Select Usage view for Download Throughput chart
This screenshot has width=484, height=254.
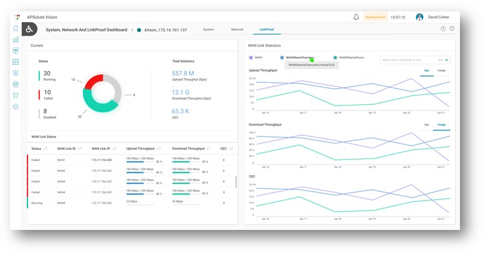tap(441, 125)
